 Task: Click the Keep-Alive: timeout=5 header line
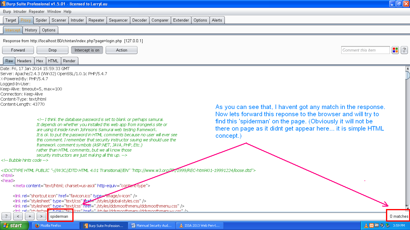[31, 89]
